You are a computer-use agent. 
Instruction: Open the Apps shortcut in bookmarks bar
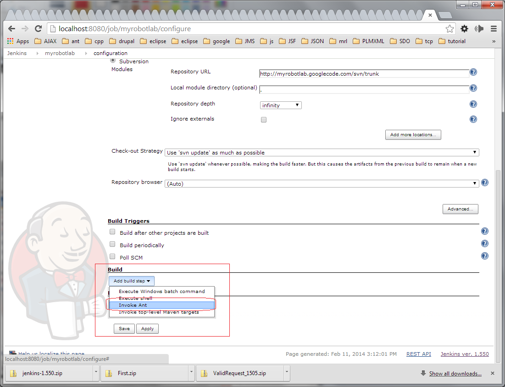coord(18,41)
